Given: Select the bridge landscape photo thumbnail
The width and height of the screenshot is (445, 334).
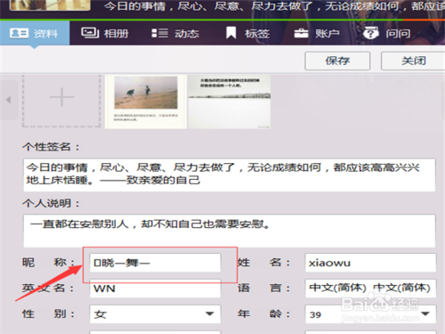Looking at the screenshot, I should pyautogui.click(x=229, y=102).
